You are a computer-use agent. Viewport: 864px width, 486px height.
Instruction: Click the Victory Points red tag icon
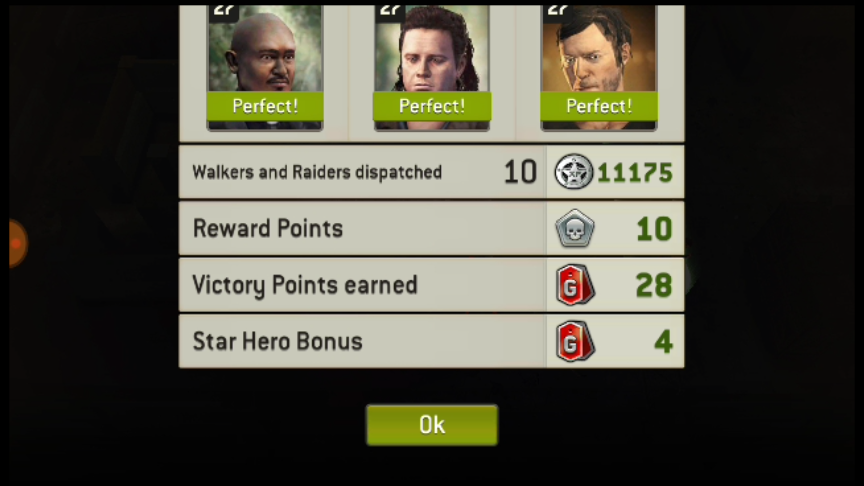coord(575,285)
